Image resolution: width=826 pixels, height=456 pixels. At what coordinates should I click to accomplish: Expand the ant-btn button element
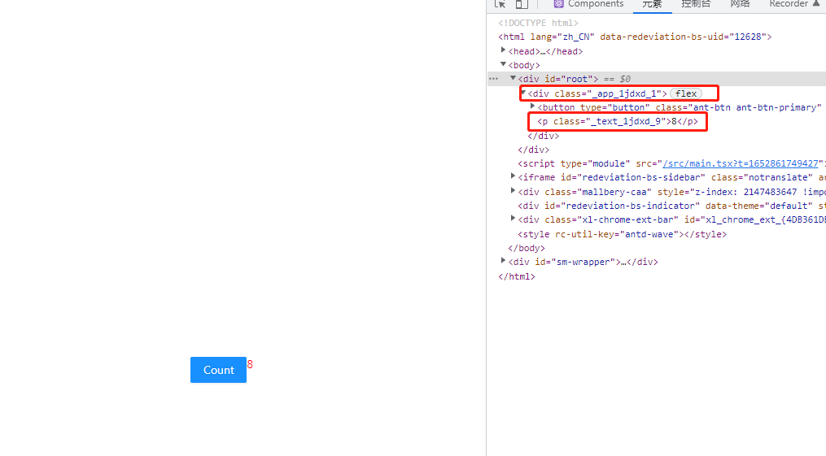point(533,106)
